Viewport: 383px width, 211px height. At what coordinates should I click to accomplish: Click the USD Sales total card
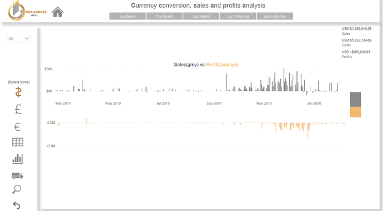(356, 31)
